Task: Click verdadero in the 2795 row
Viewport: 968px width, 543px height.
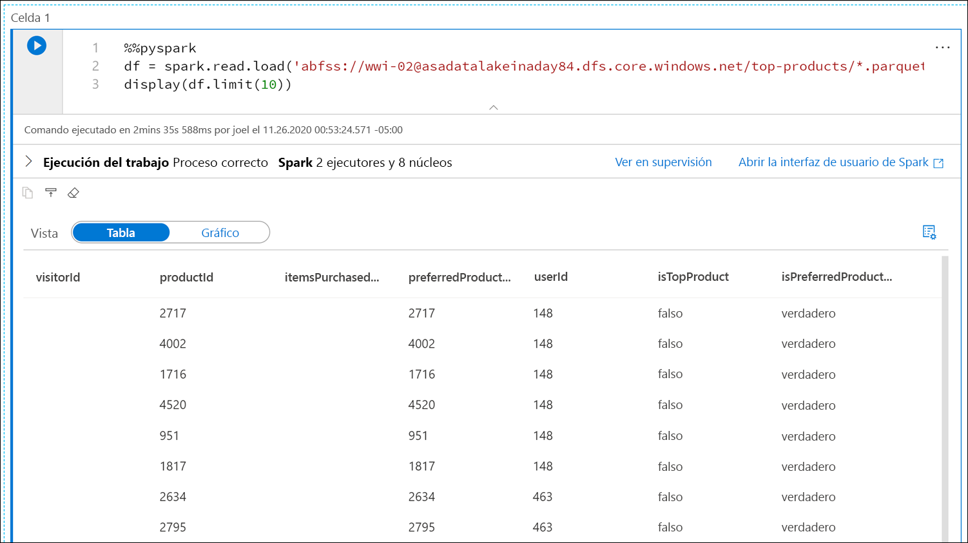Action: tap(808, 527)
